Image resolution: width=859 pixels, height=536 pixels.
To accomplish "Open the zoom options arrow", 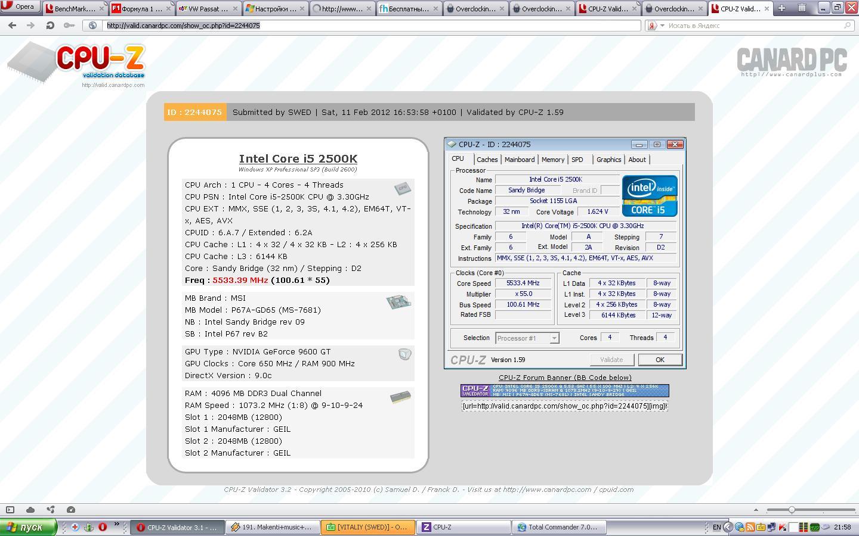I will 756,510.
